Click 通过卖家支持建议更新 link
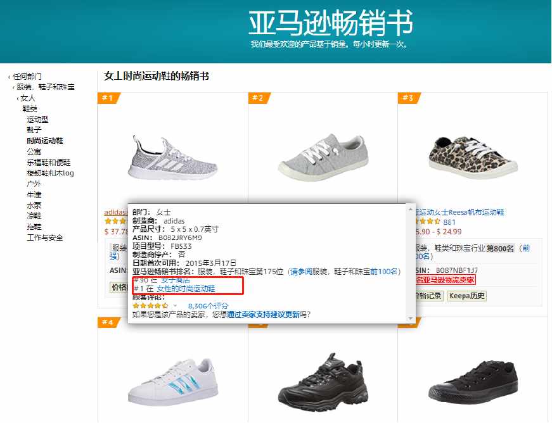The image size is (552, 423). coord(263,314)
